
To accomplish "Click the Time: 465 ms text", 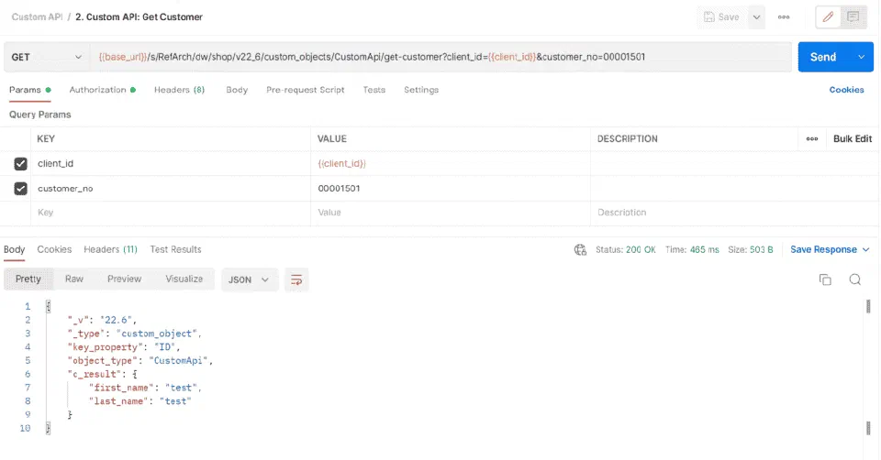I will (692, 249).
